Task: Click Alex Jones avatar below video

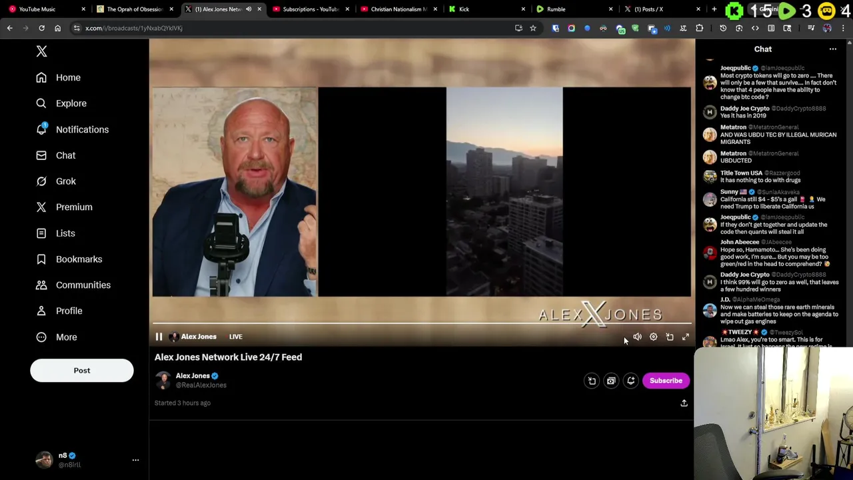Action: click(163, 381)
